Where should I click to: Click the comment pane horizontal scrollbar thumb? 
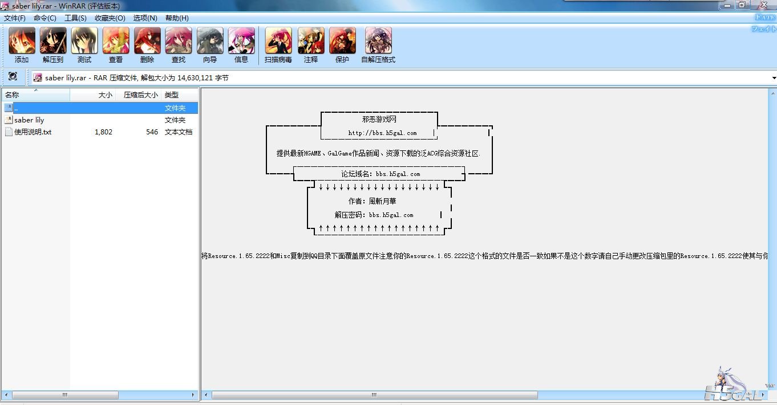click(x=375, y=395)
